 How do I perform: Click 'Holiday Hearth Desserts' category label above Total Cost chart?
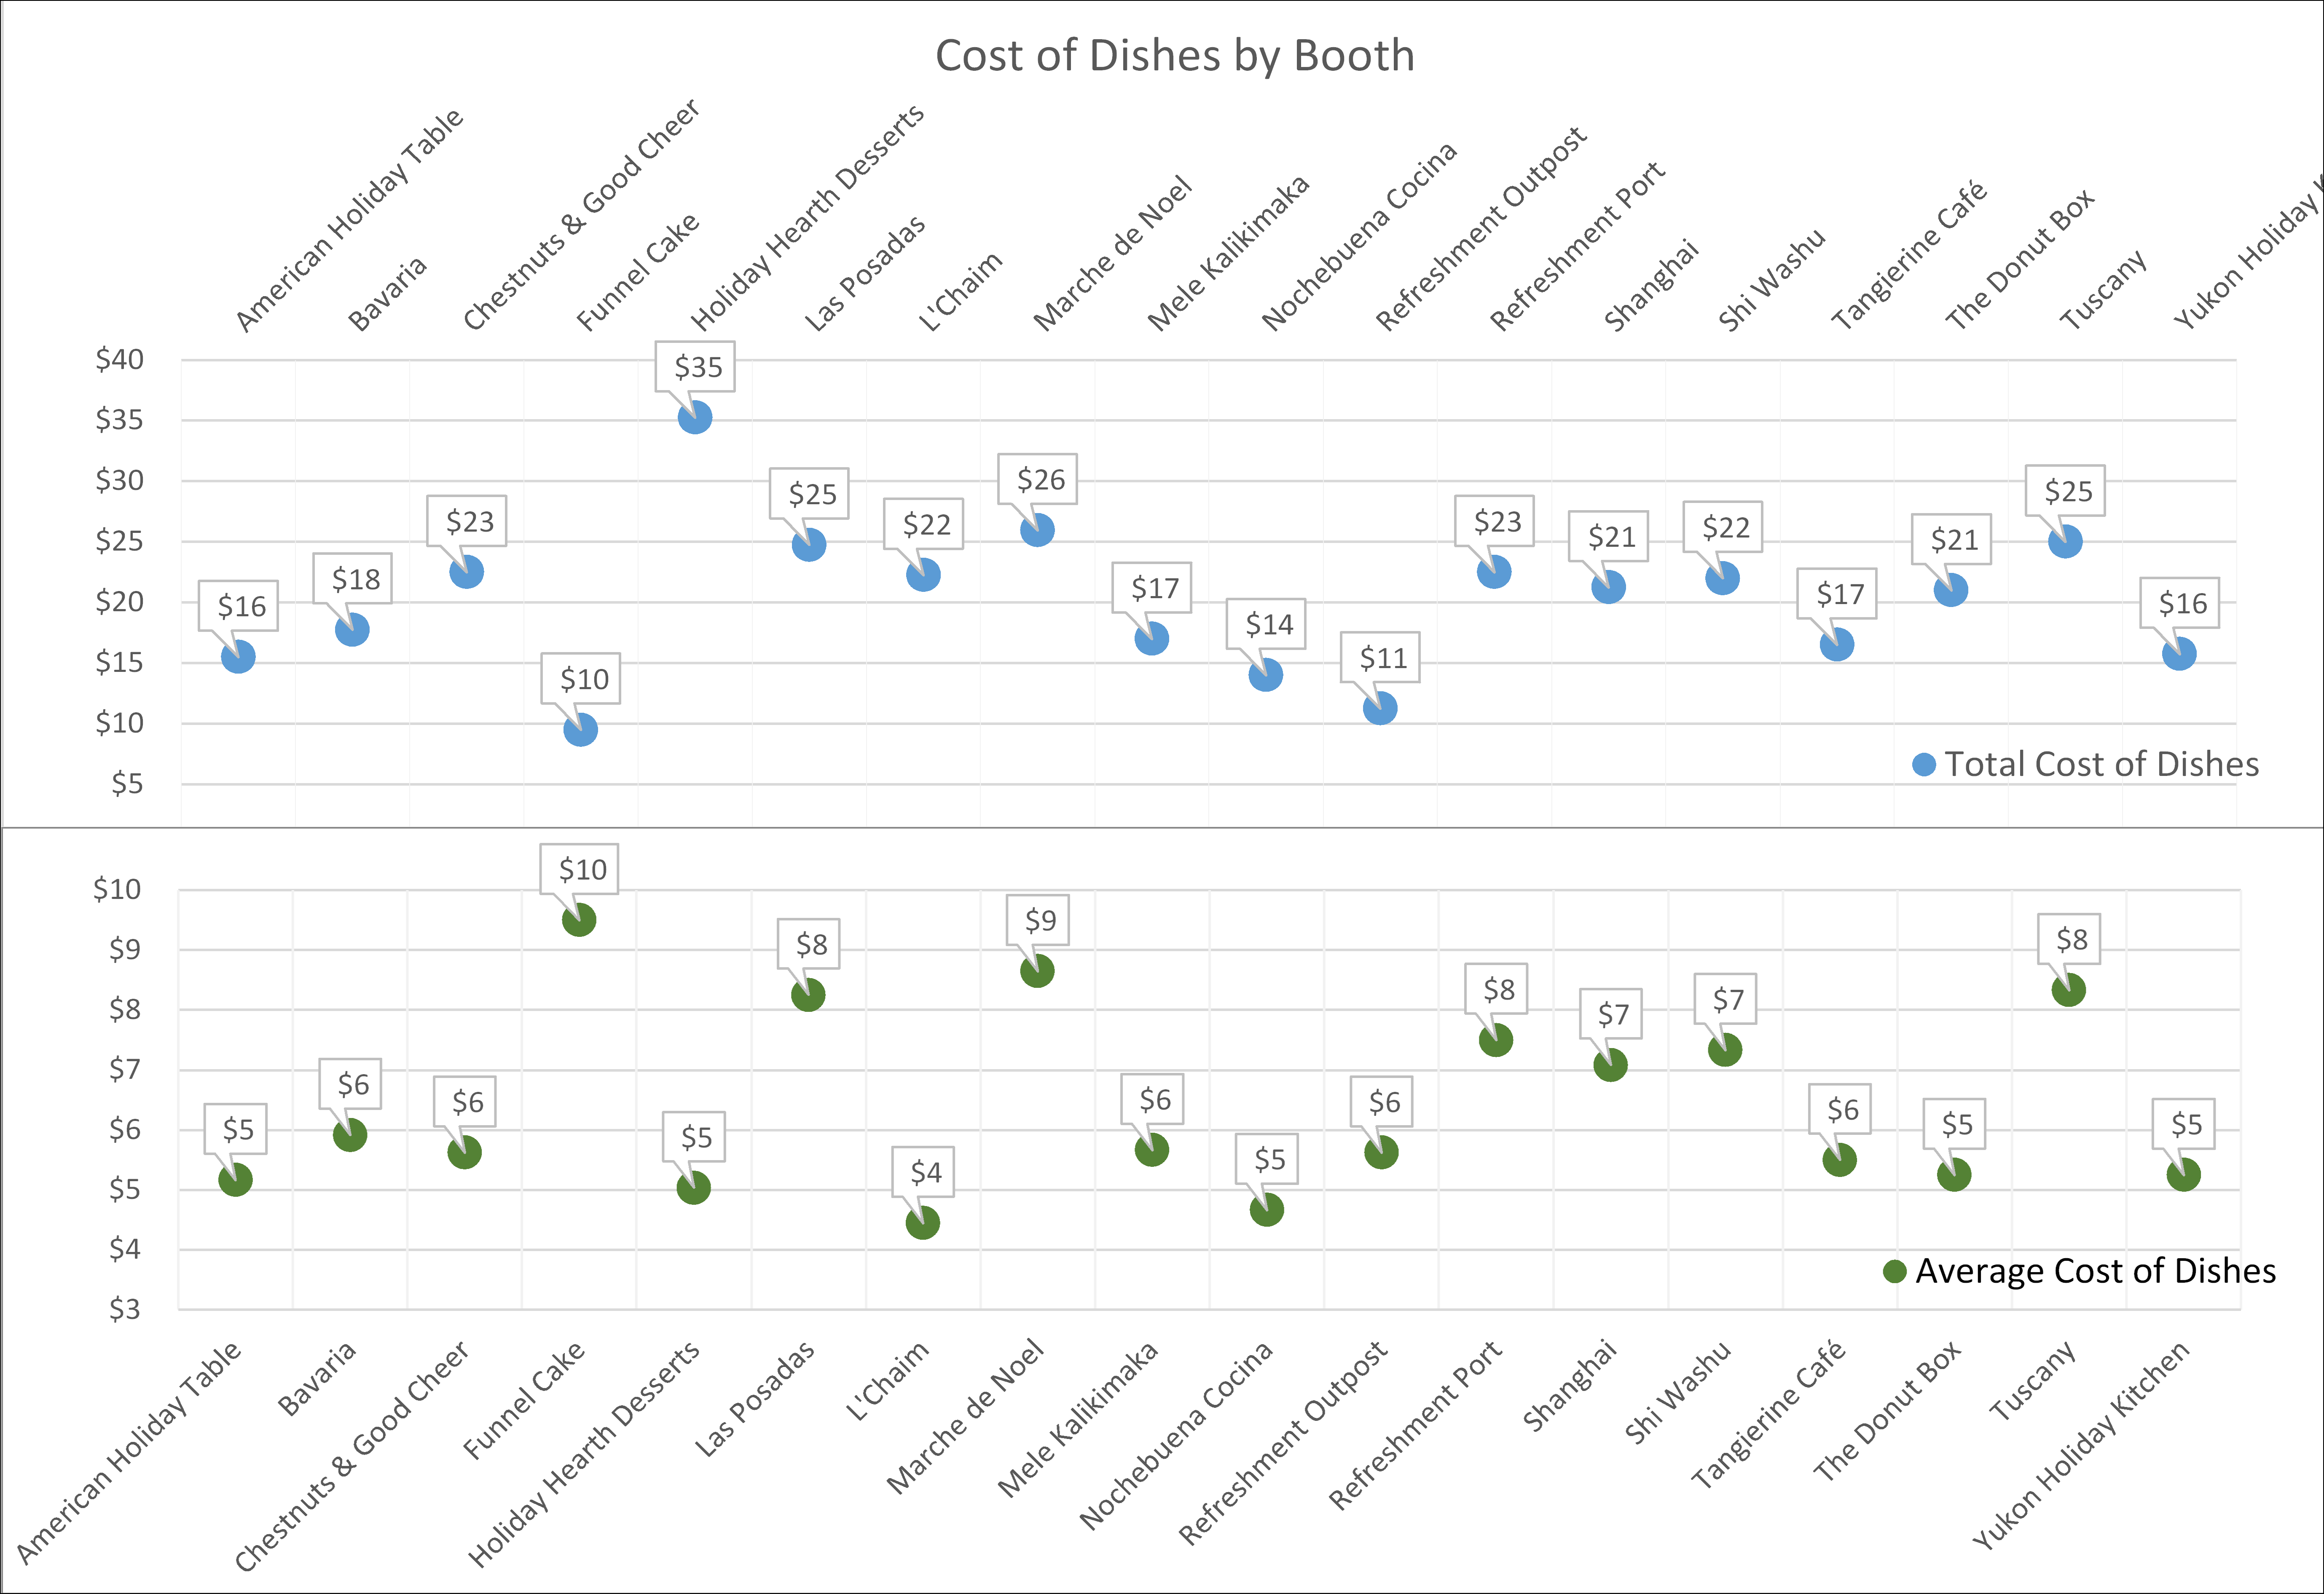pos(808,217)
